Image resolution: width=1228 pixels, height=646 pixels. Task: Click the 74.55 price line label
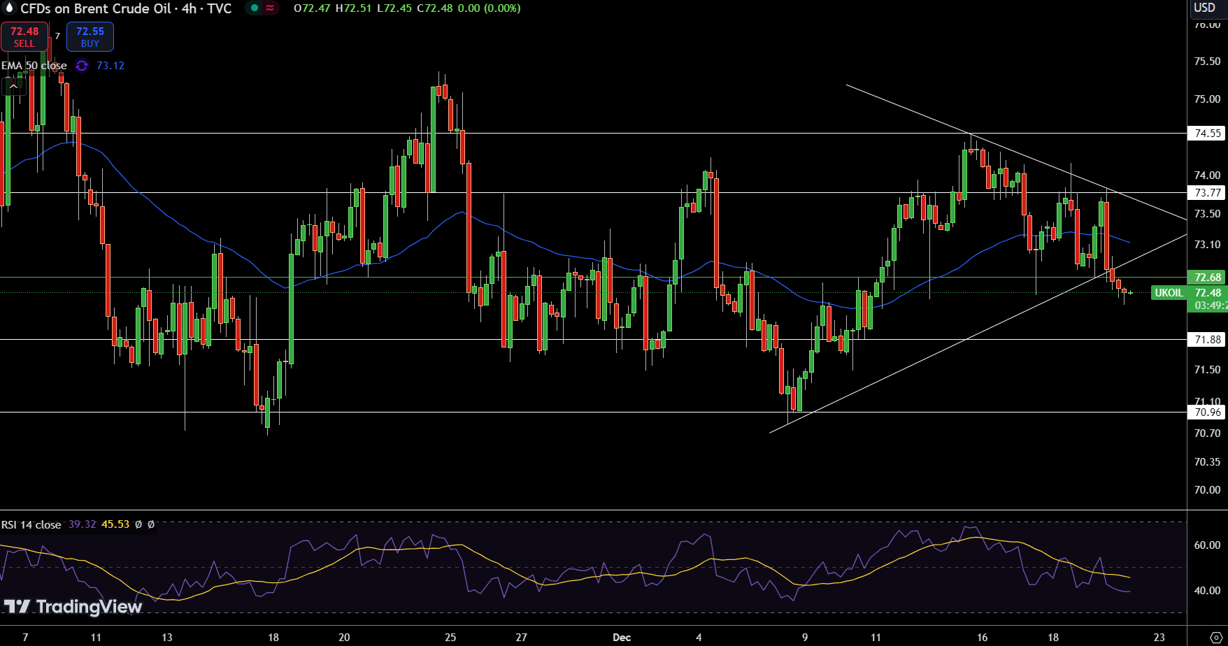point(1207,133)
